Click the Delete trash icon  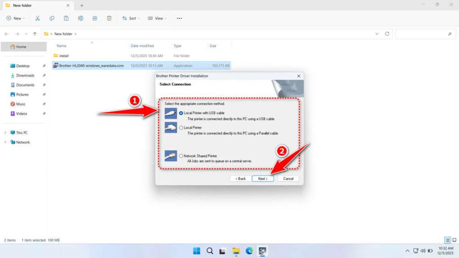point(109,18)
